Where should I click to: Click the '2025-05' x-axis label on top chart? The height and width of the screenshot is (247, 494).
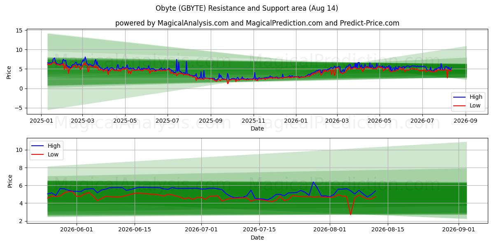pos(125,121)
